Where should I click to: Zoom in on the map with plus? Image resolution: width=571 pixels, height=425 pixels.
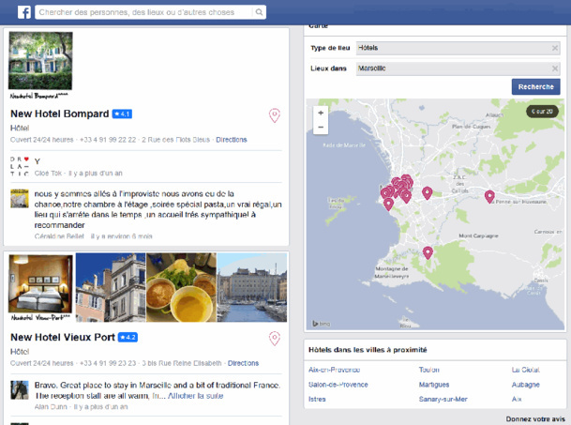(321, 113)
